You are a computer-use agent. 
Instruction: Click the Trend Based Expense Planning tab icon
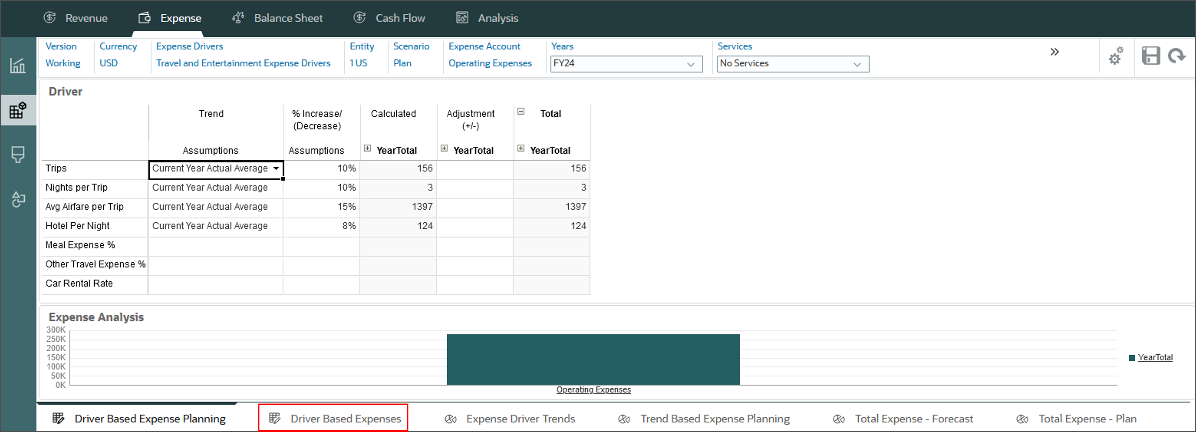(x=624, y=419)
